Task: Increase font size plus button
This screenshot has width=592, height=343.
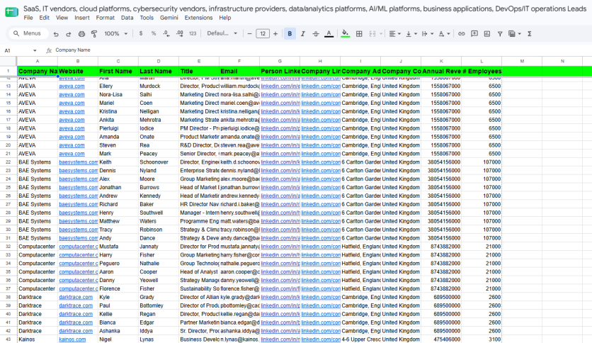Action: click(275, 33)
